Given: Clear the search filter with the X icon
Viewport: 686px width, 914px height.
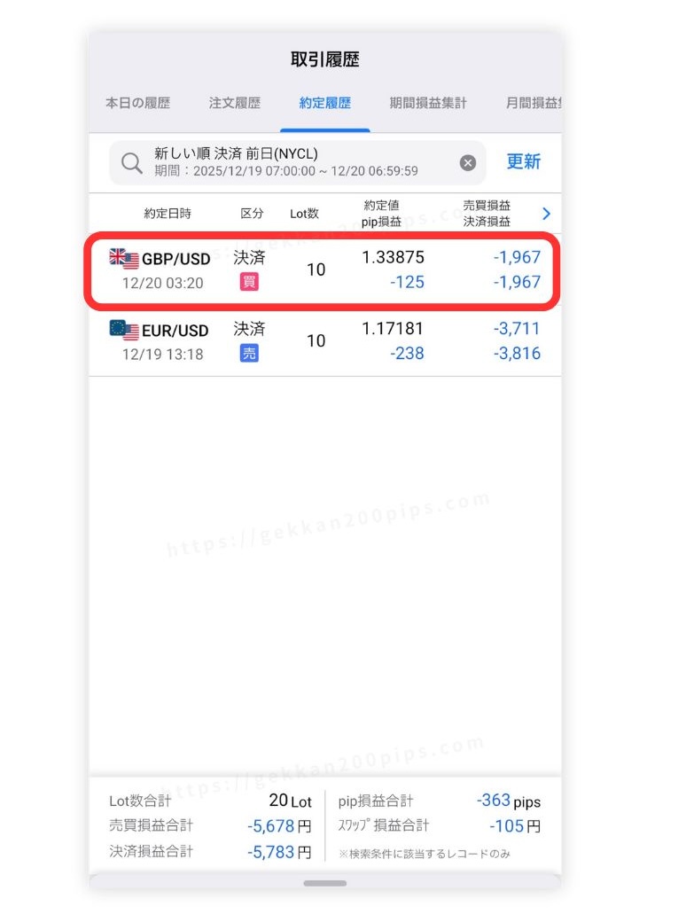Looking at the screenshot, I should click(x=467, y=162).
